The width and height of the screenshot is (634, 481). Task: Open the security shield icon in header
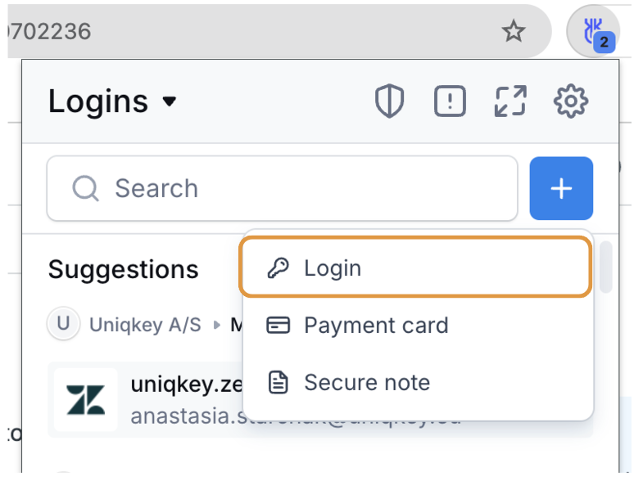tap(389, 101)
